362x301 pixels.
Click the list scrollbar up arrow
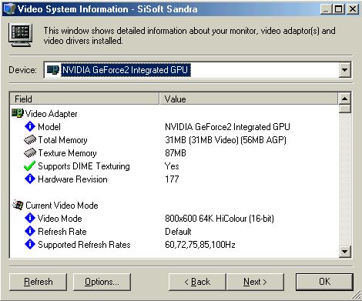(x=344, y=99)
